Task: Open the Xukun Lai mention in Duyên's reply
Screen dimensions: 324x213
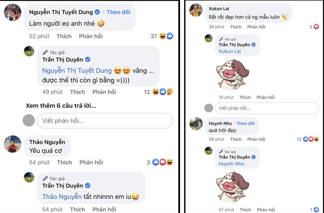Action: click(x=230, y=51)
